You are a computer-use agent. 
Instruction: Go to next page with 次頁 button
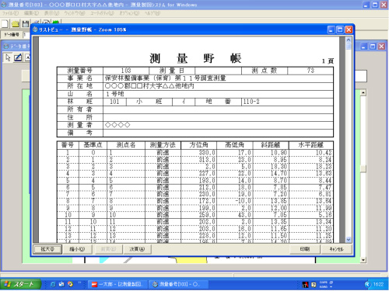tap(137, 249)
